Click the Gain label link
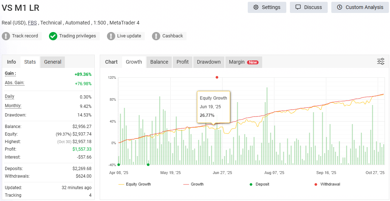Viewport: 390px width, 201px height. click(10, 73)
